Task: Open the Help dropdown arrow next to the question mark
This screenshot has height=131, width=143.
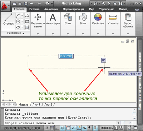Action: tap(124, 4)
